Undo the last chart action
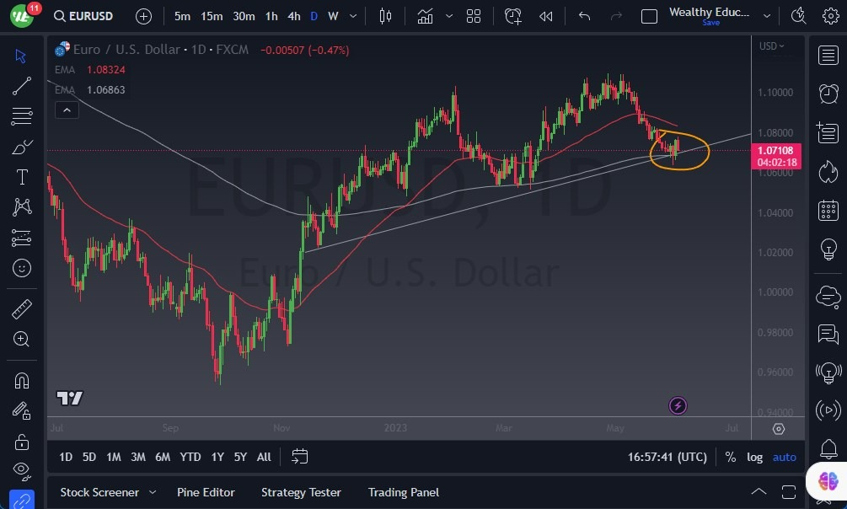847x509 pixels. click(583, 15)
